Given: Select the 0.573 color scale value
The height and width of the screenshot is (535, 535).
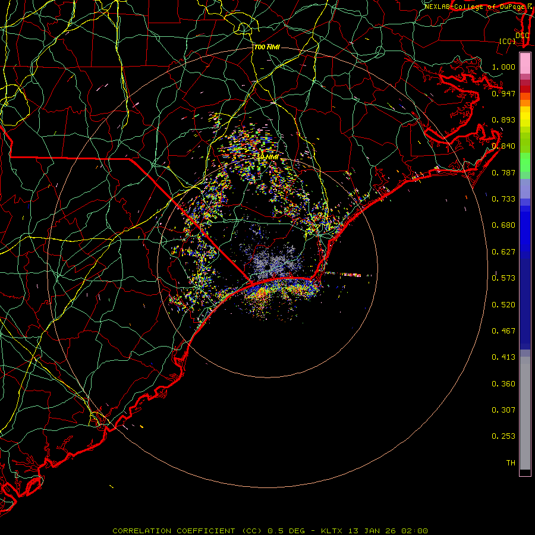Looking at the screenshot, I should click(503, 278).
